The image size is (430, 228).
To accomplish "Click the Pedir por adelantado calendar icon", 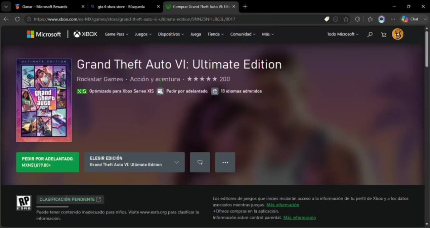I will 160,91.
